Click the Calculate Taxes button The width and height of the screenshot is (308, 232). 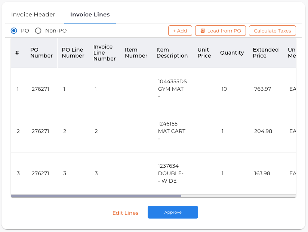tap(272, 31)
